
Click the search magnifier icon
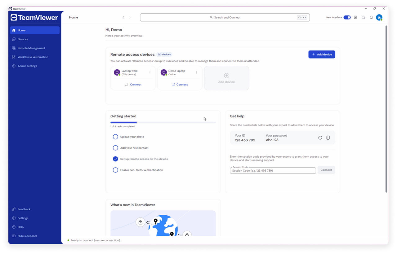point(211,18)
